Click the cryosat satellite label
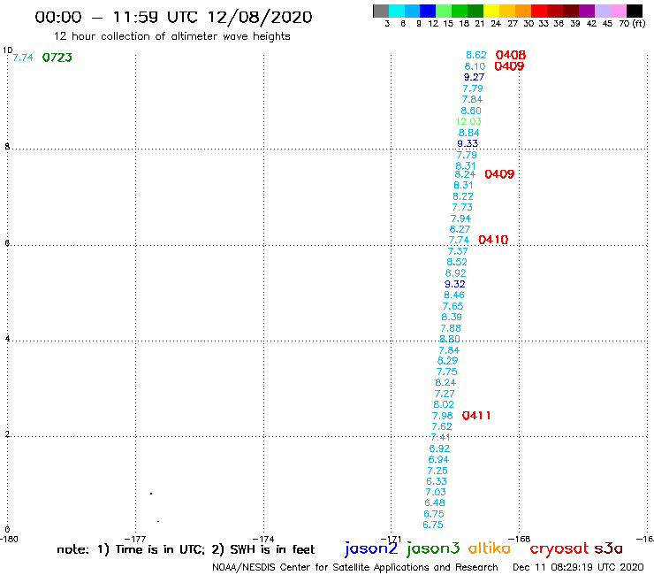 coord(559,549)
